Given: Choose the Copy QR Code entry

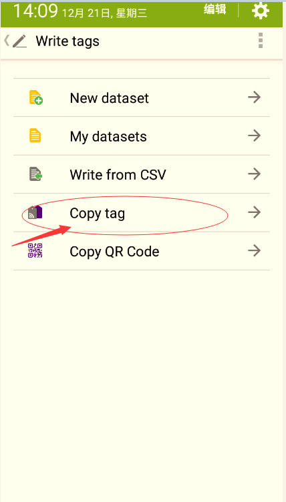Looking at the screenshot, I should coord(142,251).
